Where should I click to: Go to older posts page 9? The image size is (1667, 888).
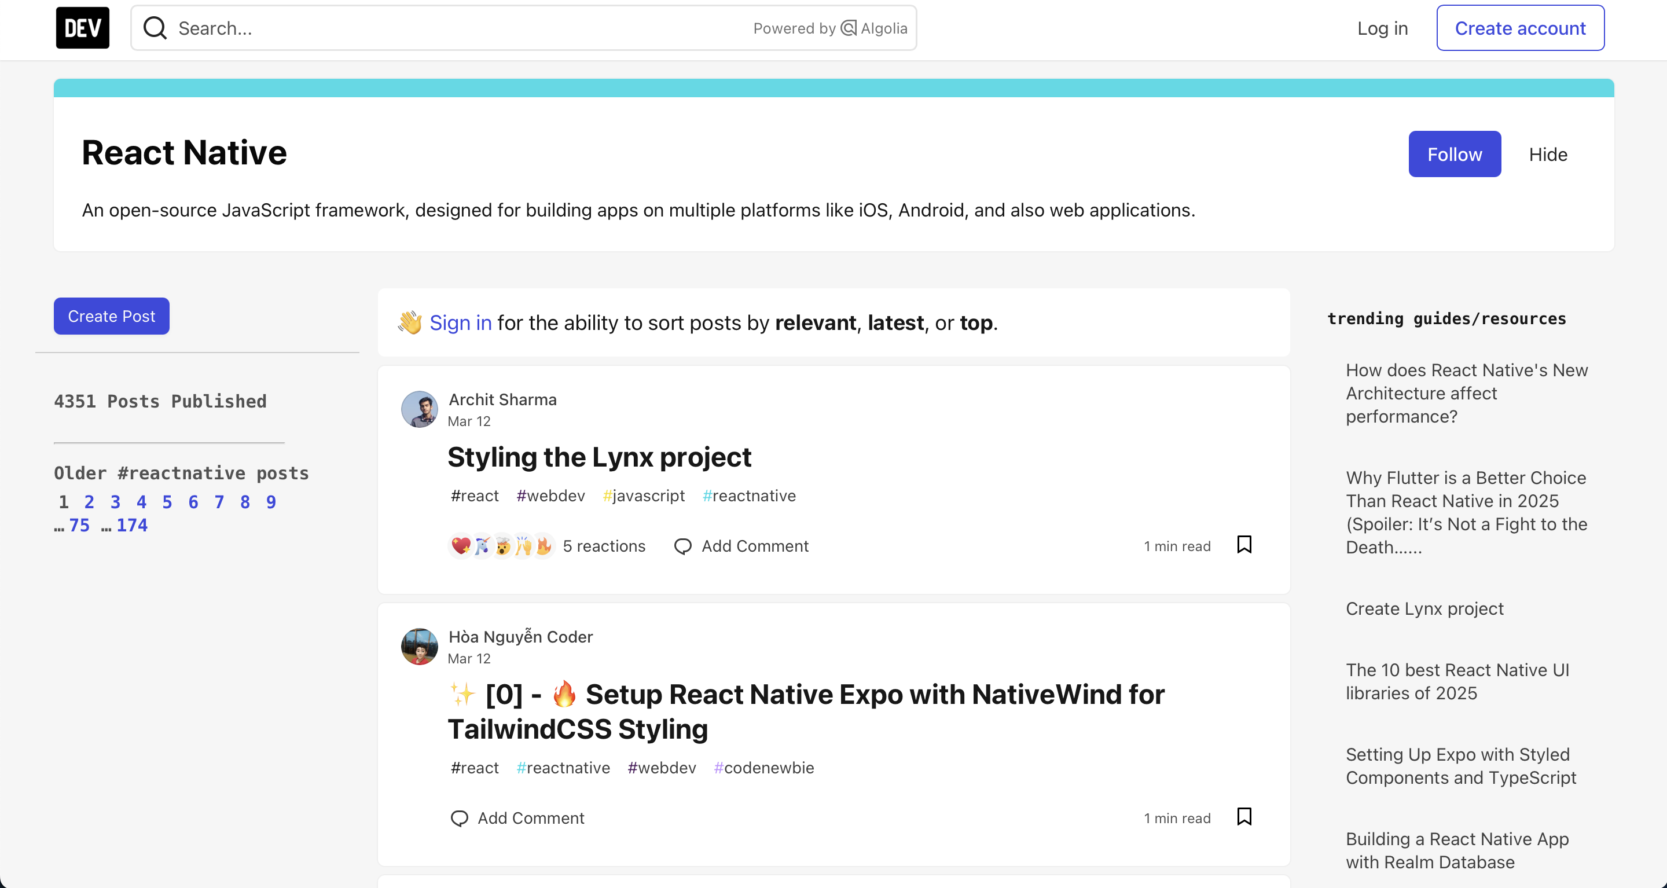(x=271, y=502)
